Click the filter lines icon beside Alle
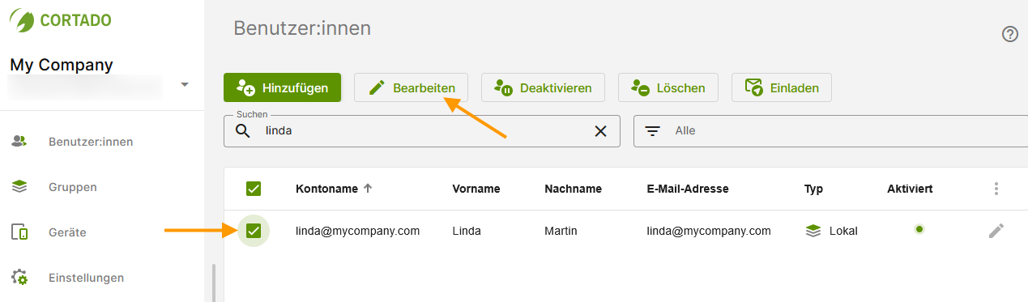 point(653,130)
